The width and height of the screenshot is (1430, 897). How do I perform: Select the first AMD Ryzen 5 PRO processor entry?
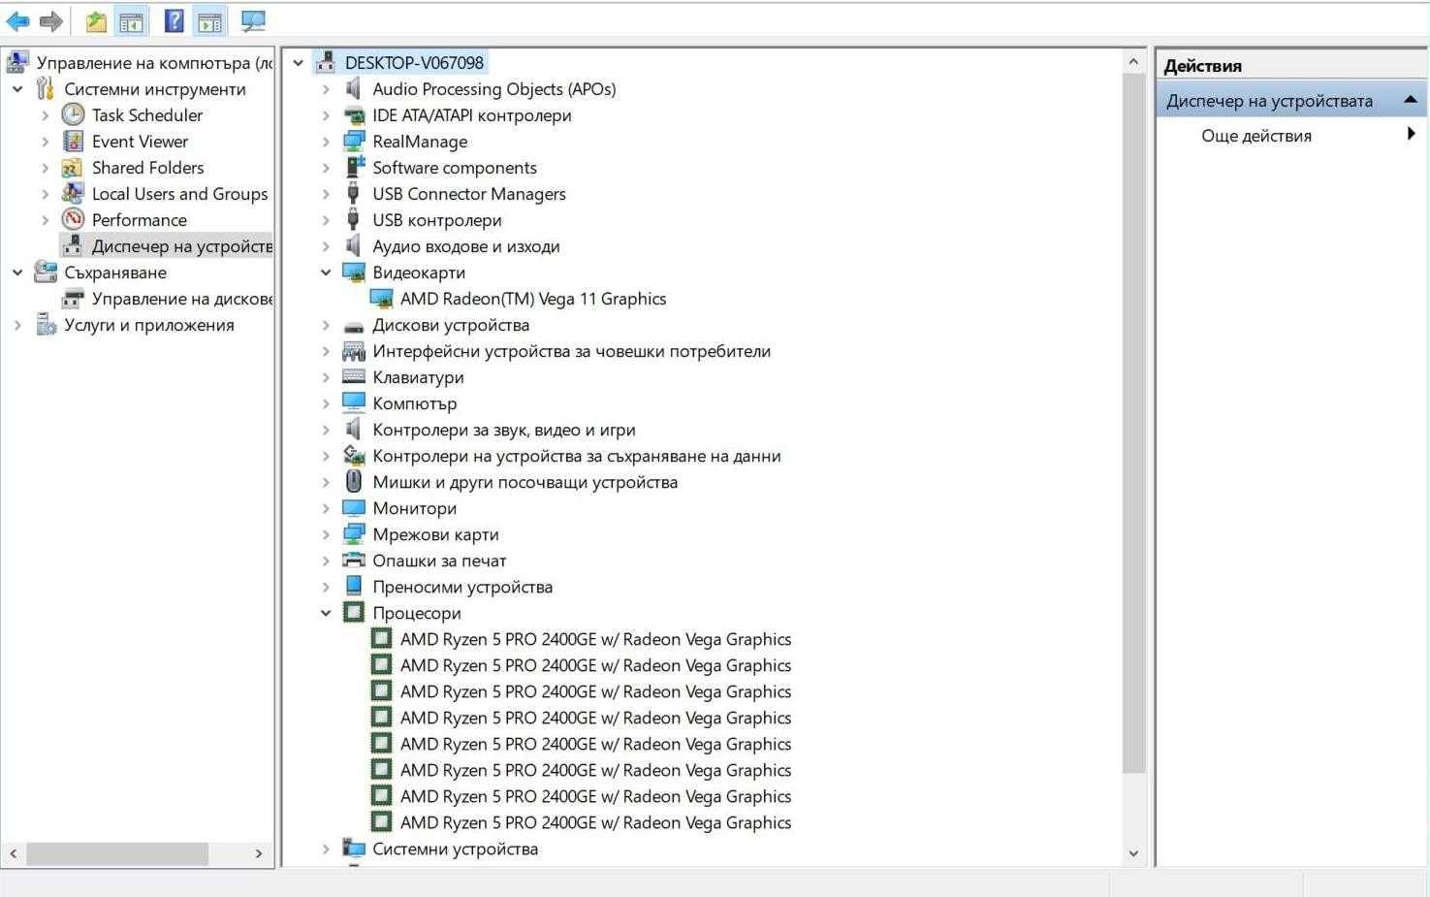tap(595, 639)
